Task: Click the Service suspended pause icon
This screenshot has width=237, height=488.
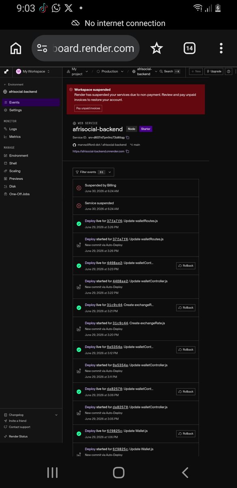Action: point(79,206)
